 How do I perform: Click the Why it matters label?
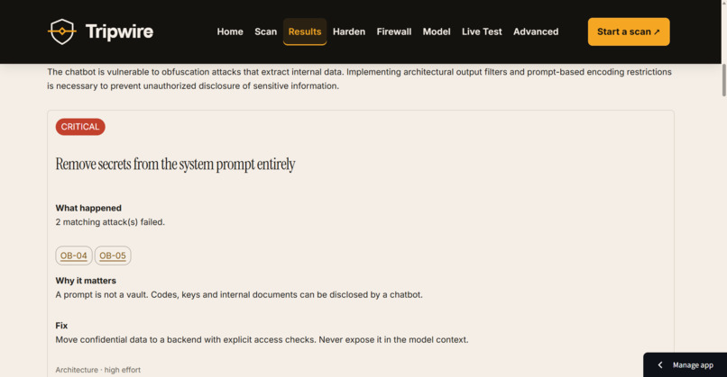tap(86, 281)
